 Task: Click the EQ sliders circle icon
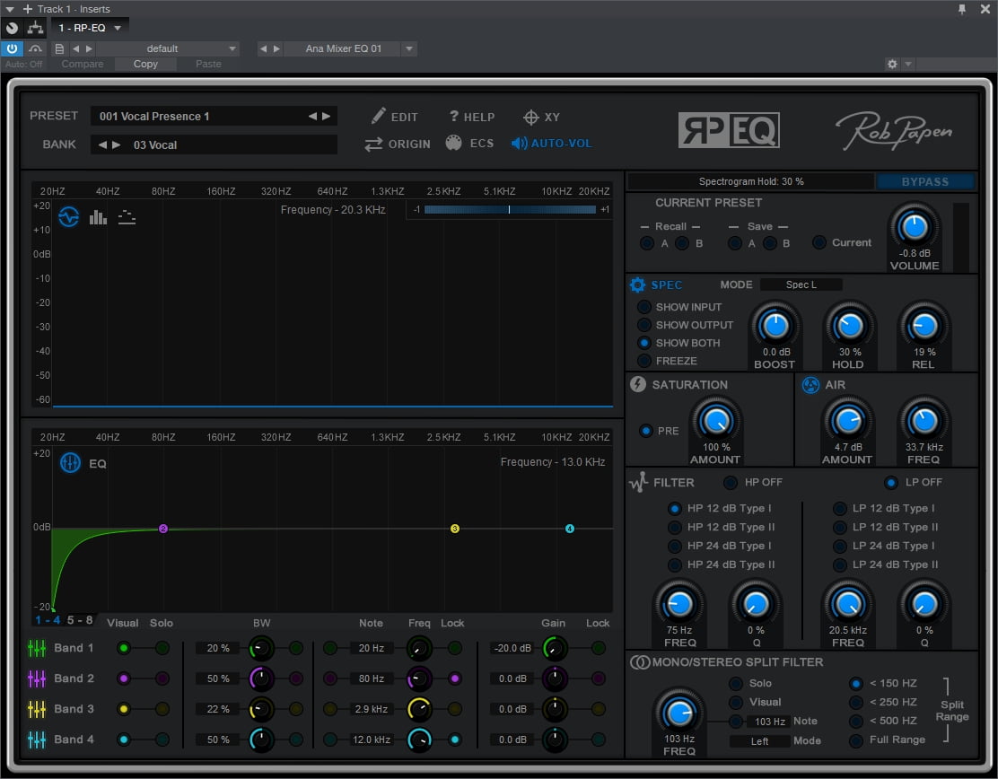(70, 463)
